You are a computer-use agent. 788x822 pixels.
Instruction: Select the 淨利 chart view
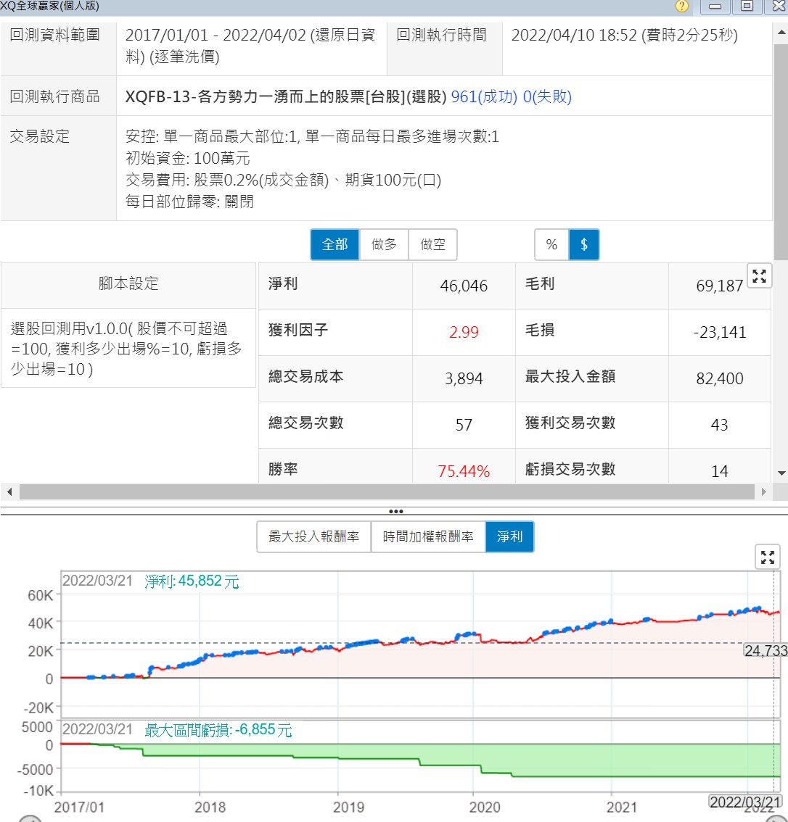coord(509,537)
